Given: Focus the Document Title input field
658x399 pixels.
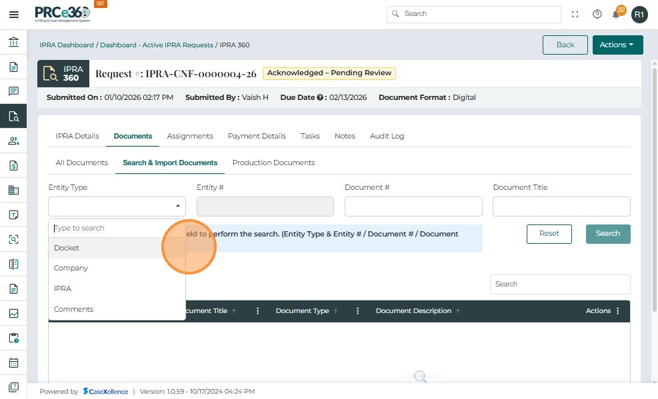Looking at the screenshot, I should [x=561, y=206].
